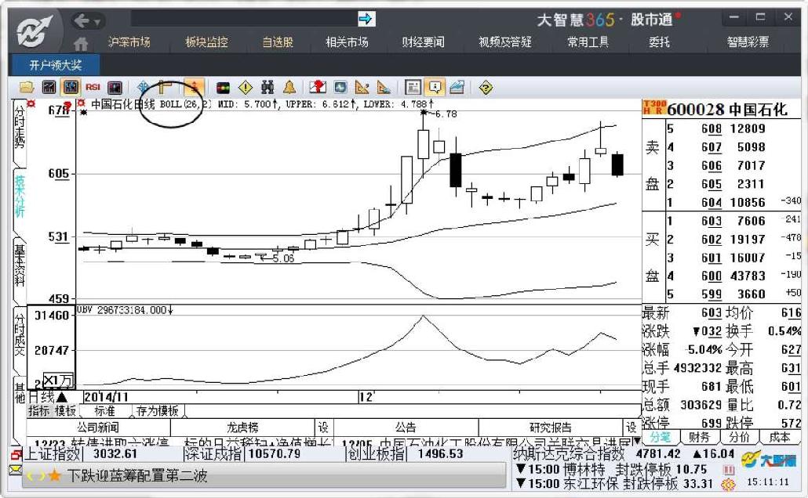Open the 财经要闻 menu
Image resolution: width=808 pixels, height=498 pixels.
point(423,42)
